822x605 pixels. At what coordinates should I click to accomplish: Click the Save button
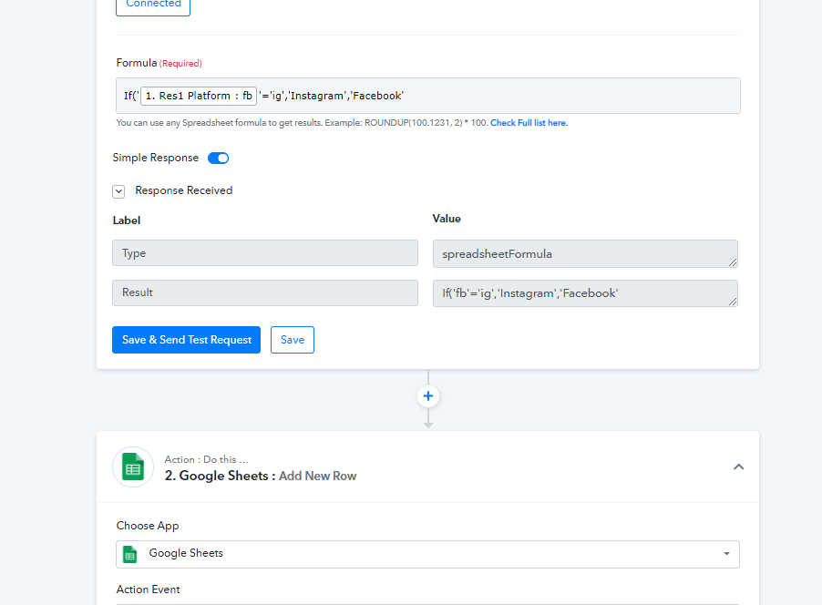293,340
